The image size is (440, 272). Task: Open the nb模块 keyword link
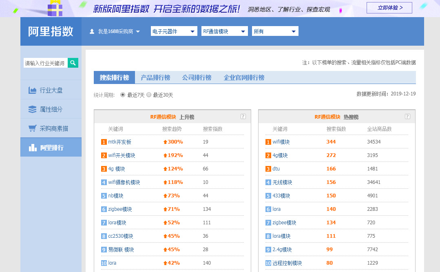116,196
